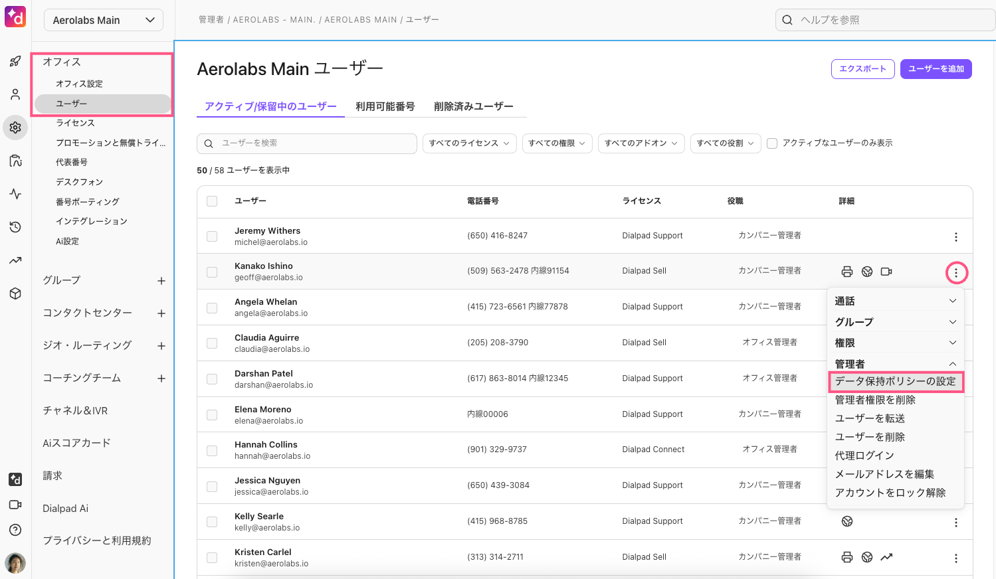Click the plus icon next to ジオ・ルーティング
Image resolution: width=996 pixels, height=579 pixels.
161,346
